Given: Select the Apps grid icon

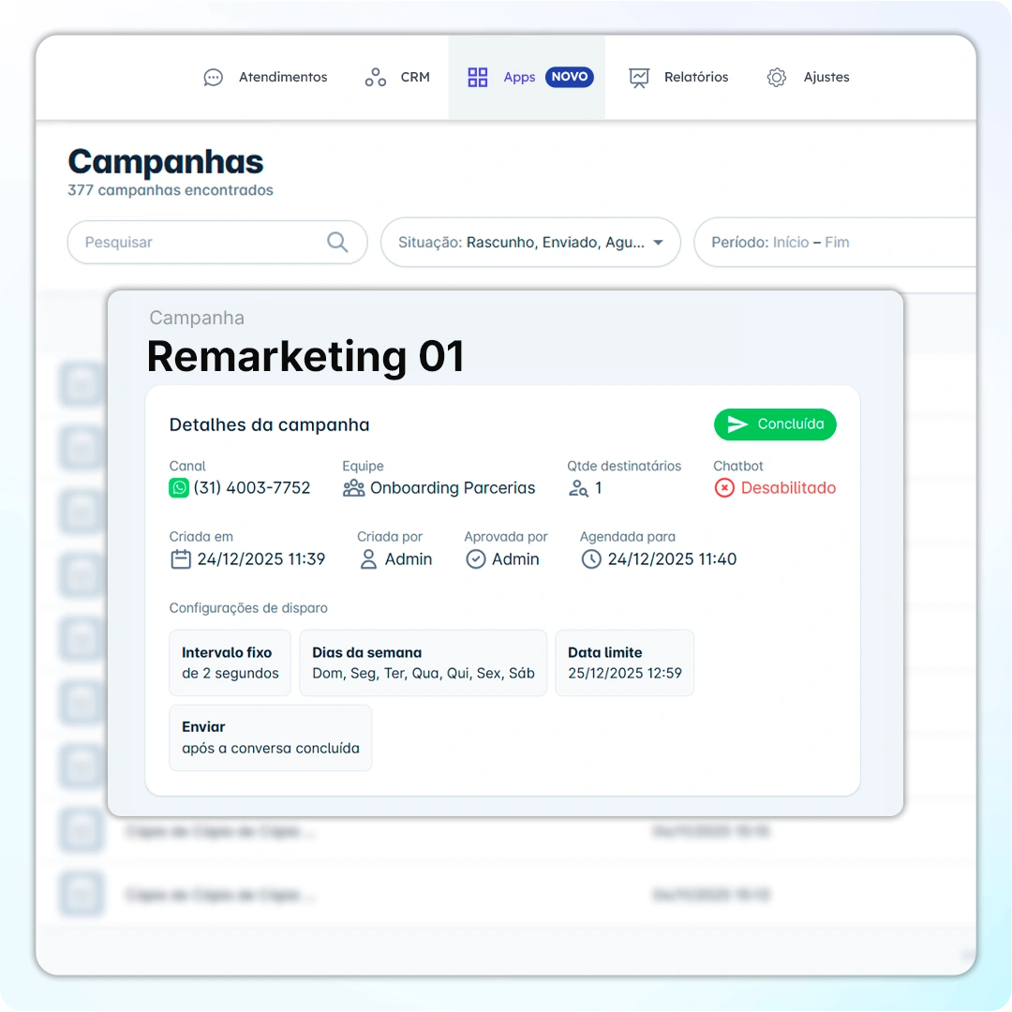Looking at the screenshot, I should pos(478,78).
